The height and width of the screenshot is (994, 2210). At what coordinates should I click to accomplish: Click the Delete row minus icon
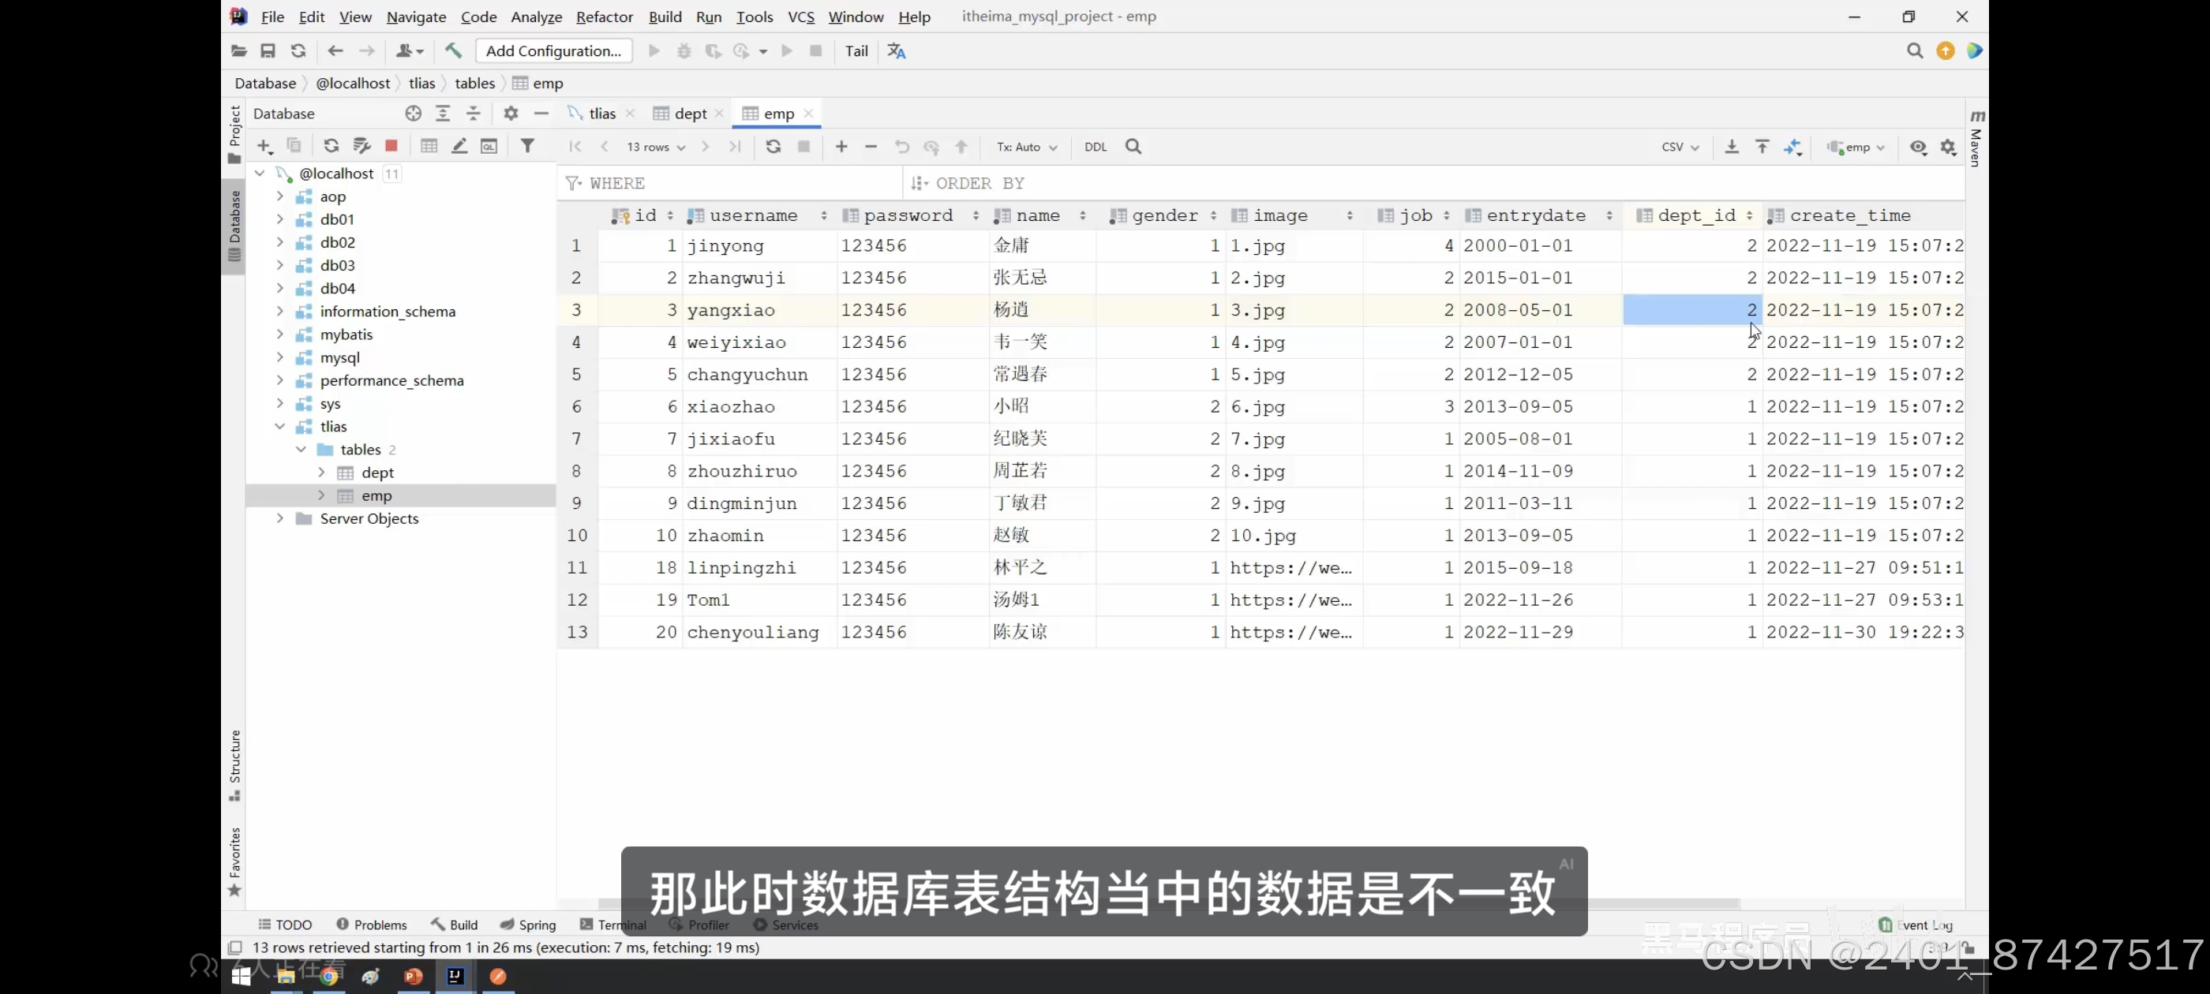coord(871,147)
